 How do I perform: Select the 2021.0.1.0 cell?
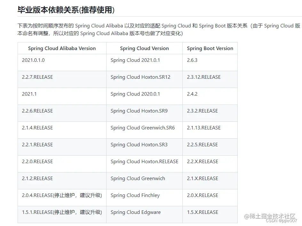pyautogui.click(x=62, y=62)
